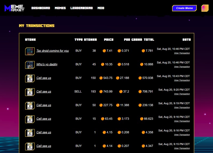Open the Dashboard nav item
This screenshot has height=153, width=213.
point(41,8)
